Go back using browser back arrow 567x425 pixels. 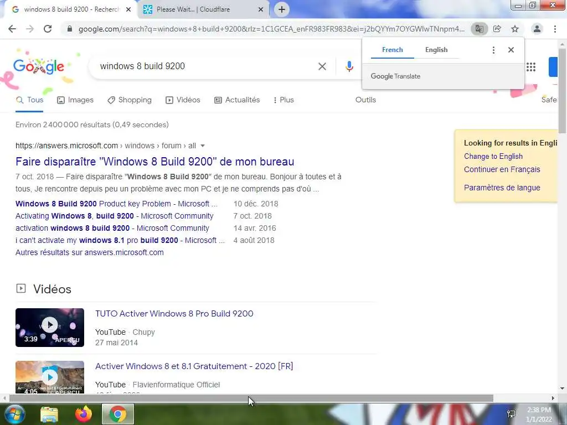[12, 29]
